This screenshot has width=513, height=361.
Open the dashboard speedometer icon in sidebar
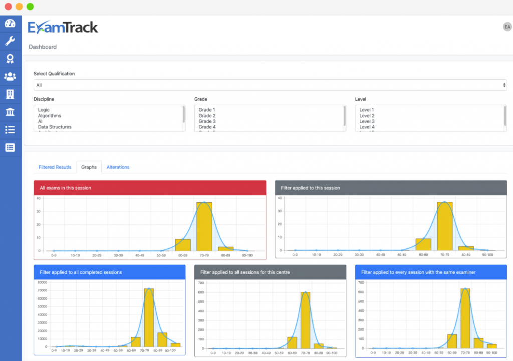pyautogui.click(x=10, y=23)
